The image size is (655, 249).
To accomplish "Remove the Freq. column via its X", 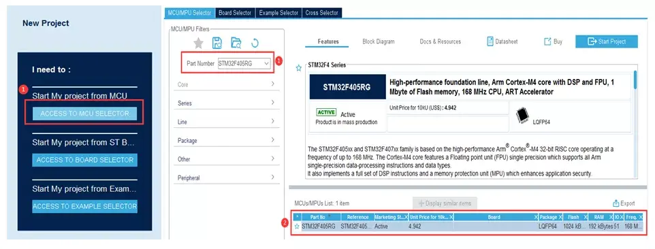I will [x=640, y=217].
